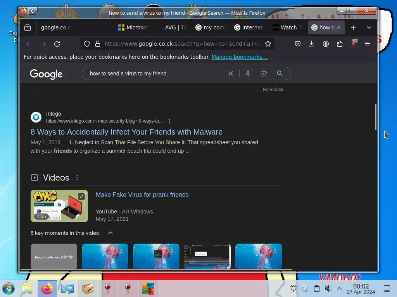Screen dimensions: 397x297
Task: Save page to Pocket
Action: tap(298, 44)
